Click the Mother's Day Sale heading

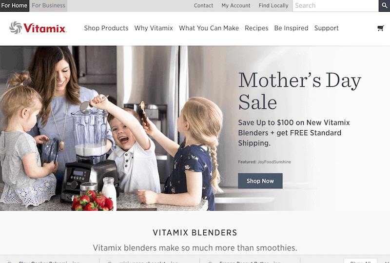300,91
